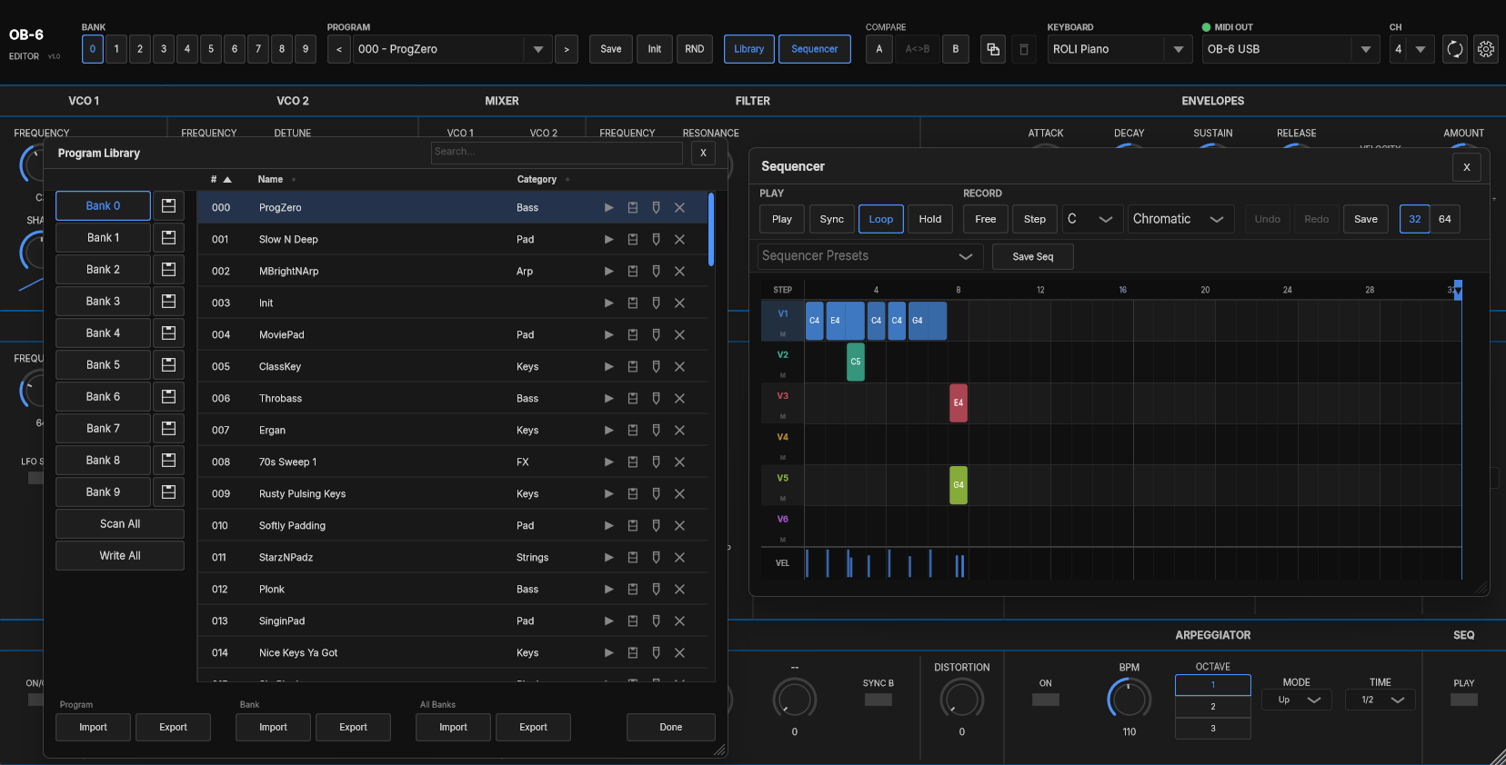The image size is (1506, 765).
Task: Click the copy compare icon
Action: (x=993, y=49)
